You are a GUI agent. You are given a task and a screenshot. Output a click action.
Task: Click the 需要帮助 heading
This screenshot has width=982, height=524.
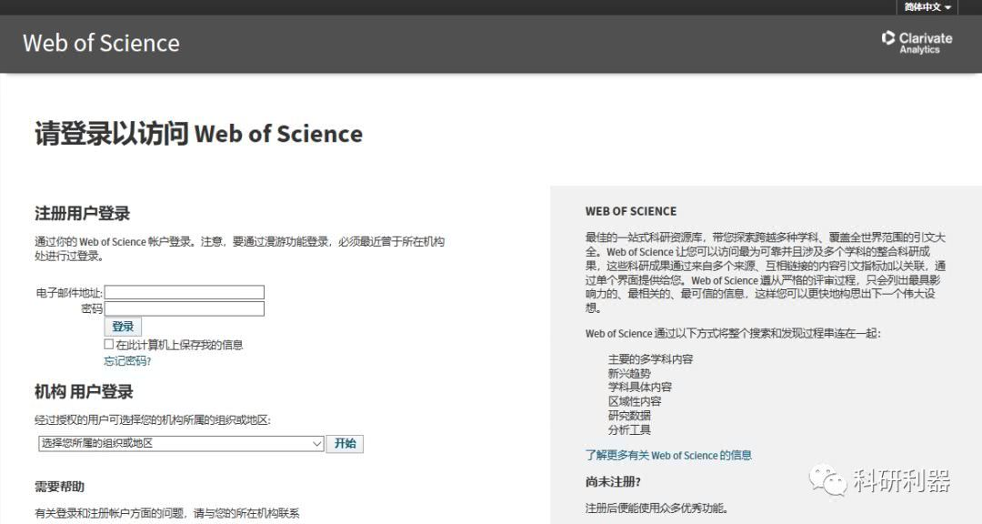(x=59, y=487)
